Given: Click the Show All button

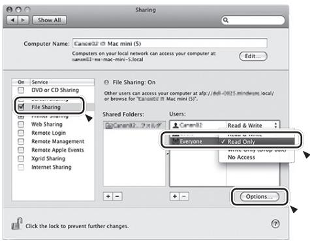Looking at the screenshot, I should click(x=50, y=20).
